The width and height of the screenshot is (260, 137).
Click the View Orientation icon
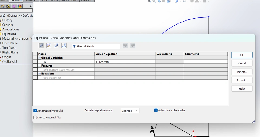point(169,1)
